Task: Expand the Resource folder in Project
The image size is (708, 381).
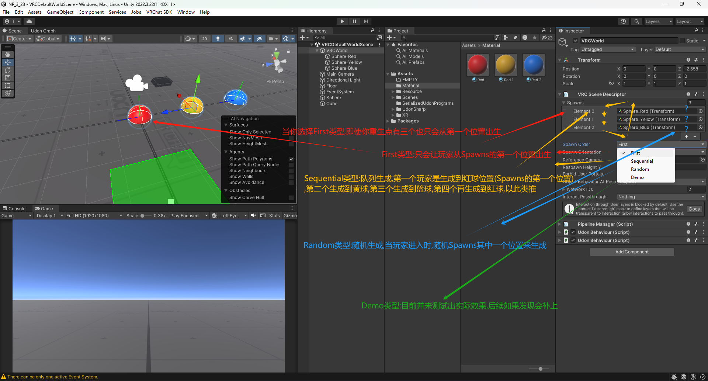Action: coord(393,91)
